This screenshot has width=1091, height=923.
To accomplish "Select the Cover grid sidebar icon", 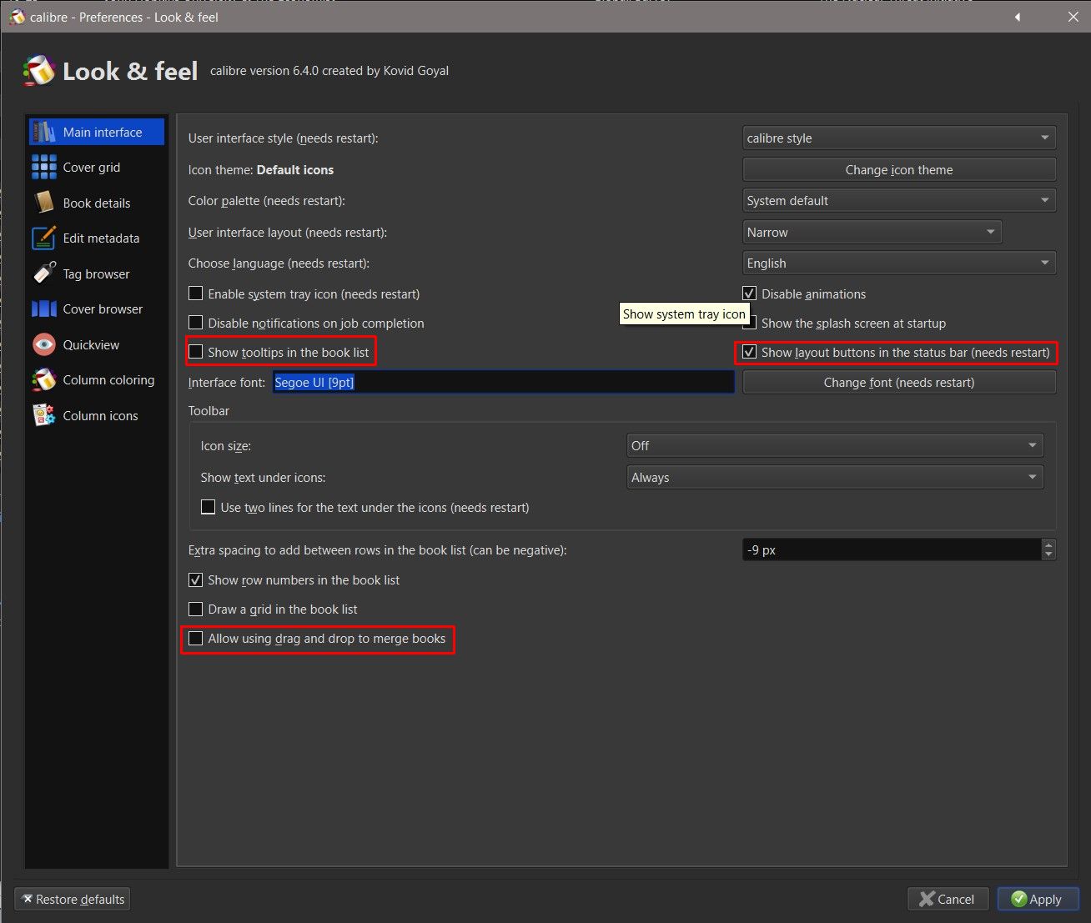I will [x=43, y=168].
